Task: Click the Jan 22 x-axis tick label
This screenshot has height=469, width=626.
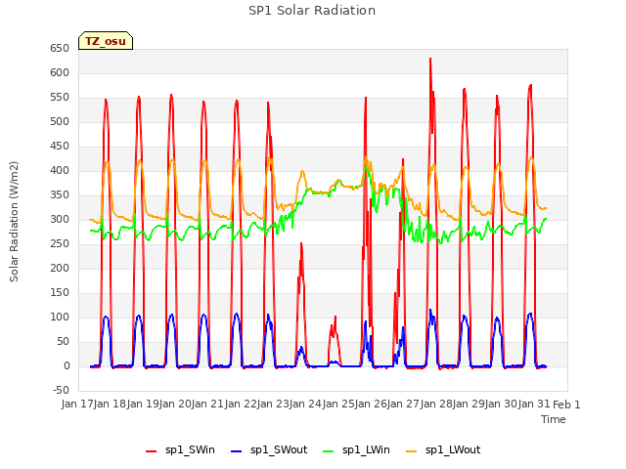Action: click(x=241, y=404)
